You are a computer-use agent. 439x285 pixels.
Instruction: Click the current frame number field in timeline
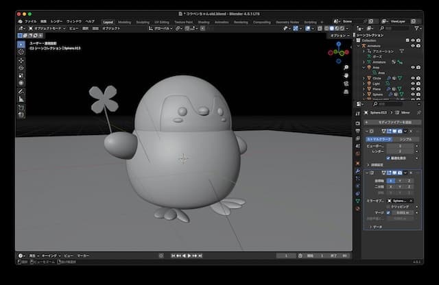point(286,256)
